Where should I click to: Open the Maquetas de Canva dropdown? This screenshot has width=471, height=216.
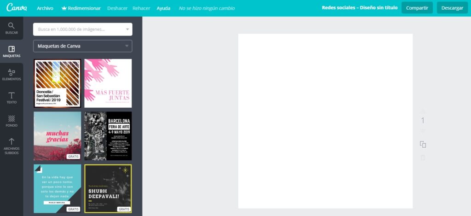pyautogui.click(x=83, y=46)
